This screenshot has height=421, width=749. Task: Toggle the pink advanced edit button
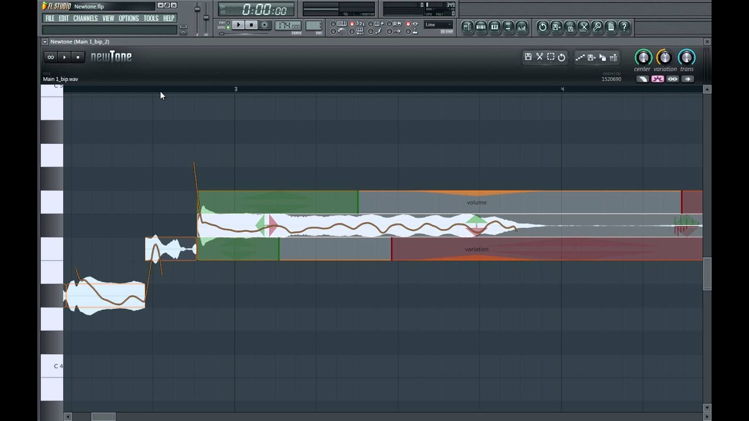point(658,79)
